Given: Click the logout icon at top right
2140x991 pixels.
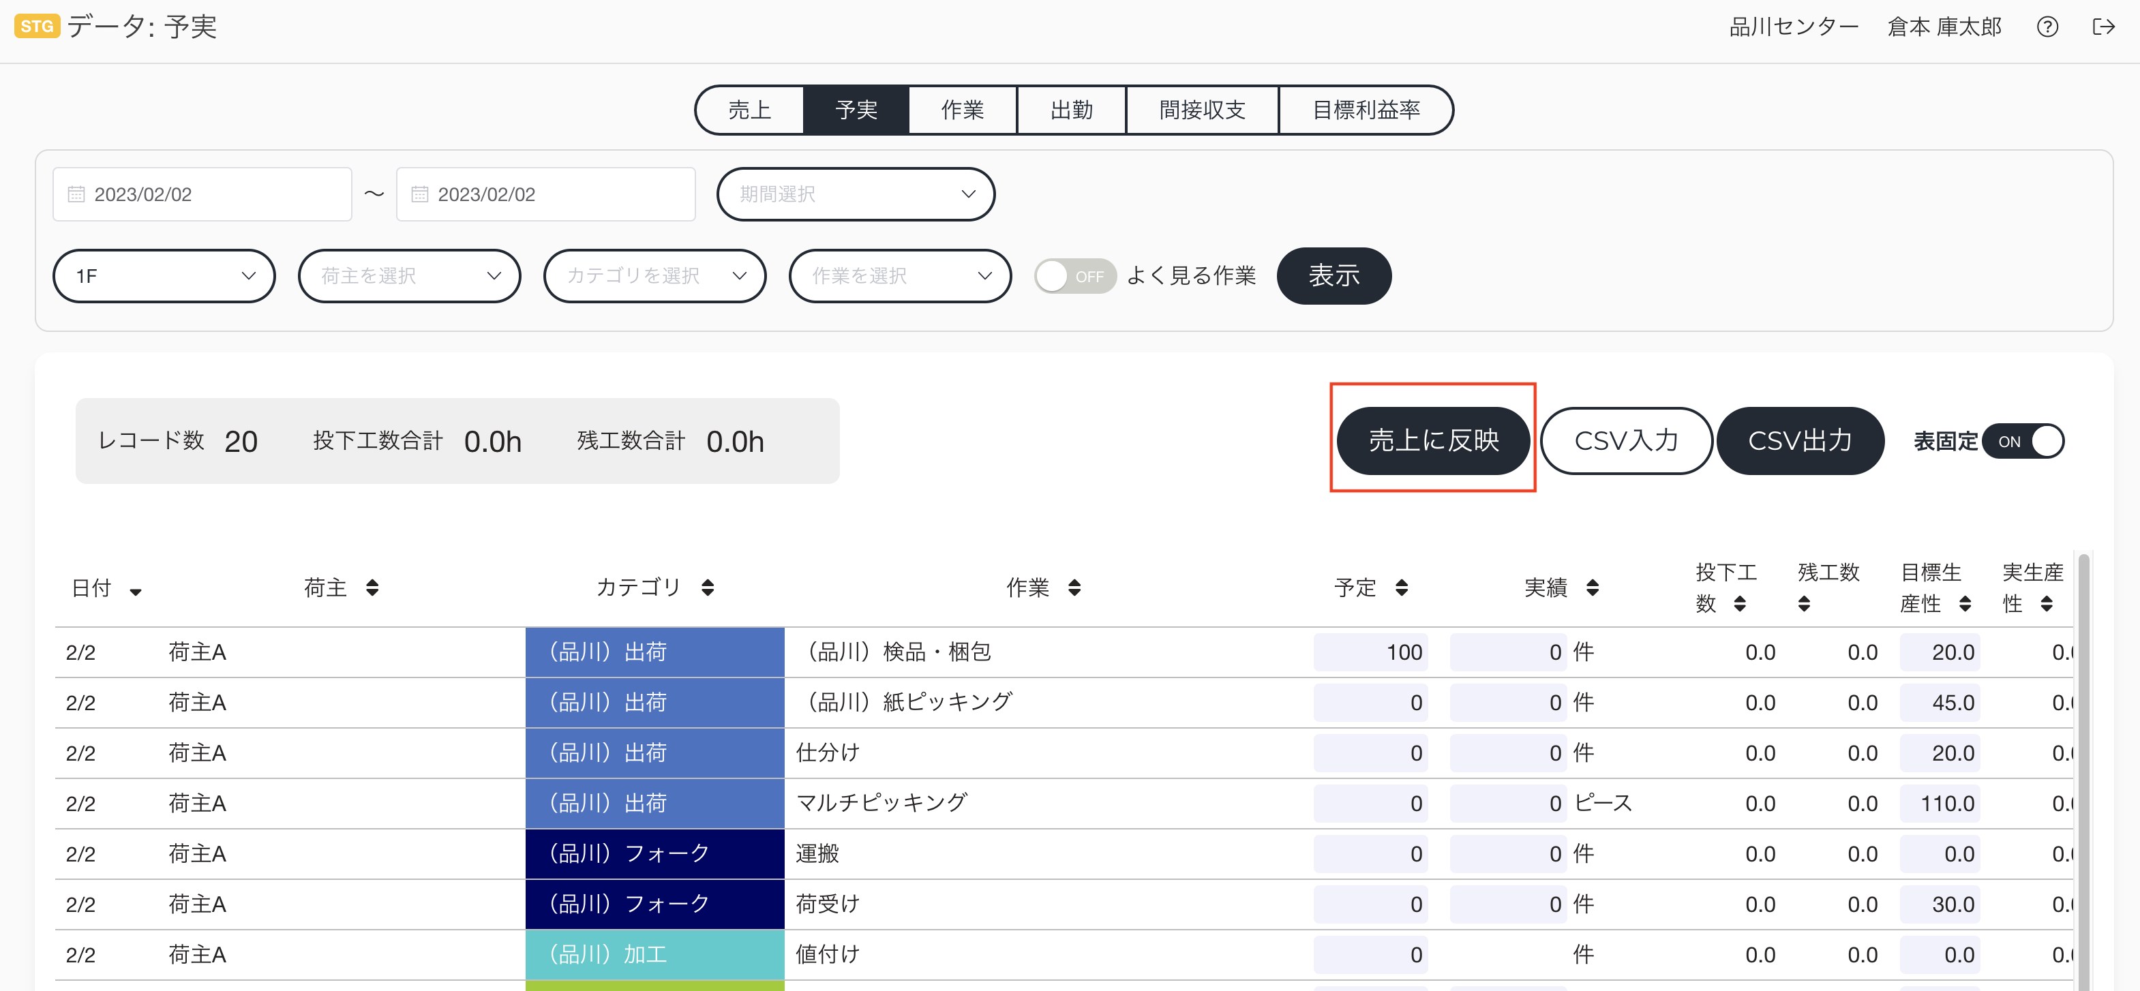Looking at the screenshot, I should 2103,27.
